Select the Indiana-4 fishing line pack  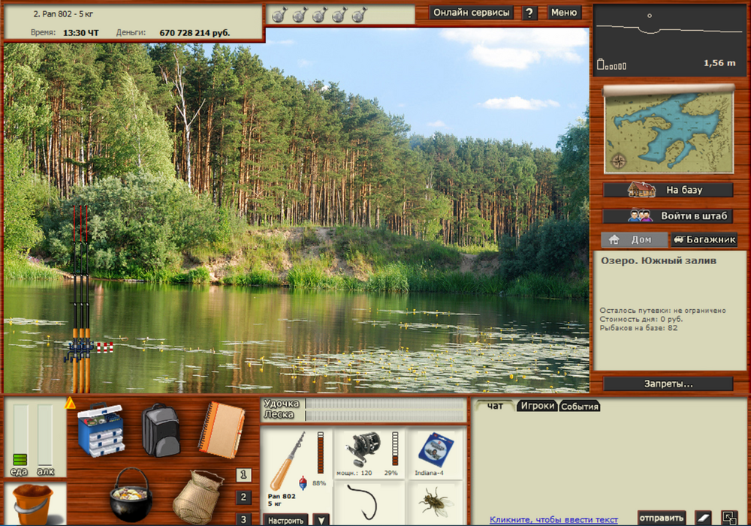[x=436, y=450]
